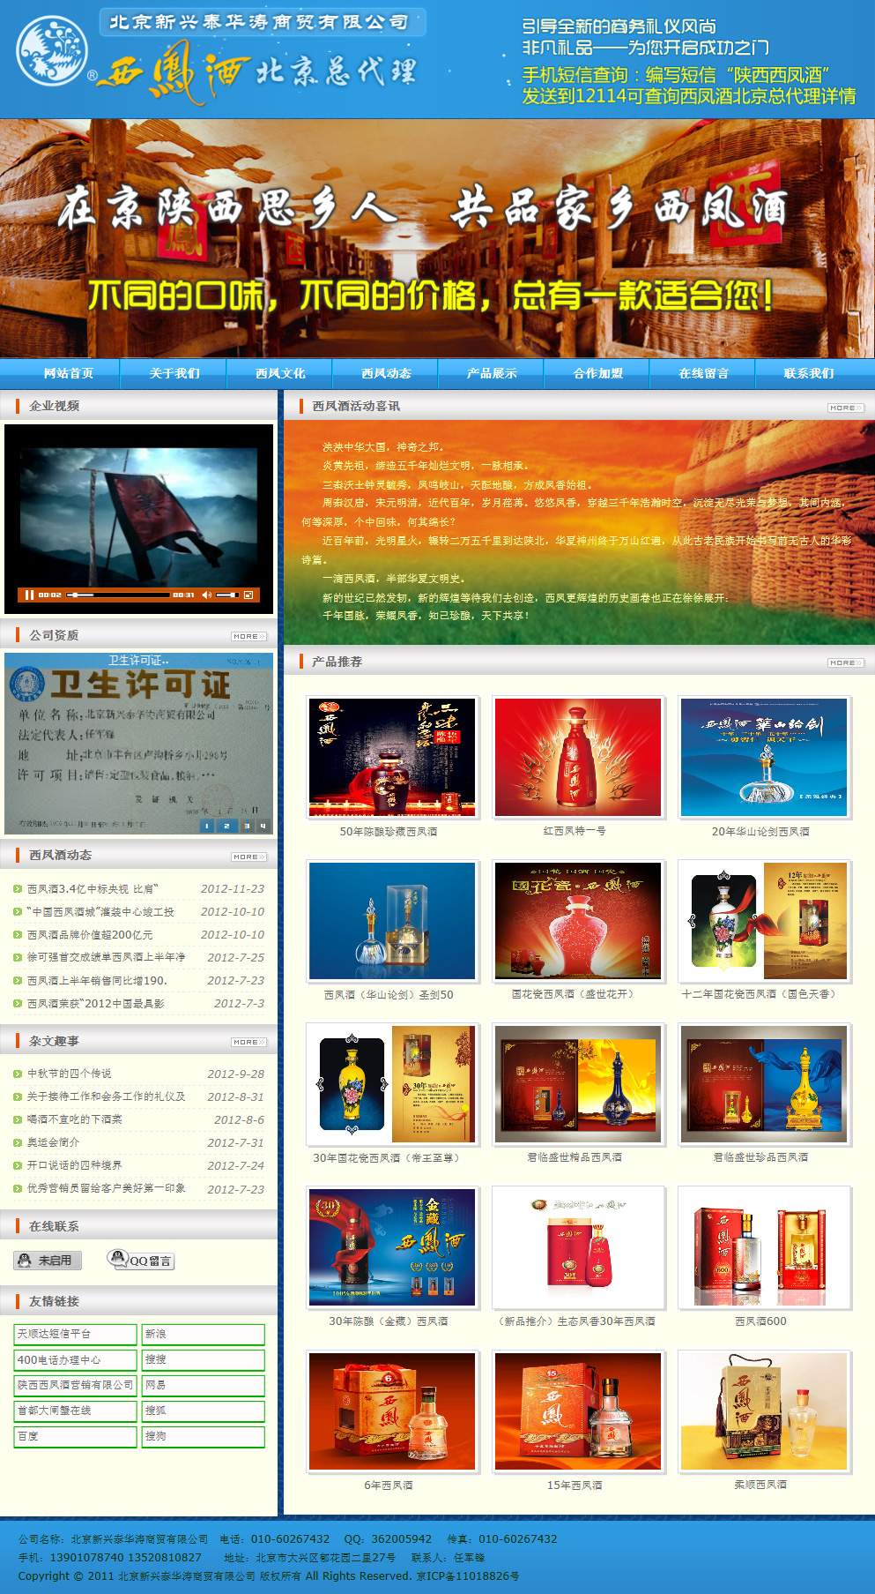Open product 十二年国花瓷西凤酒 thumbnail
This screenshot has height=1594, width=875.
(764, 921)
